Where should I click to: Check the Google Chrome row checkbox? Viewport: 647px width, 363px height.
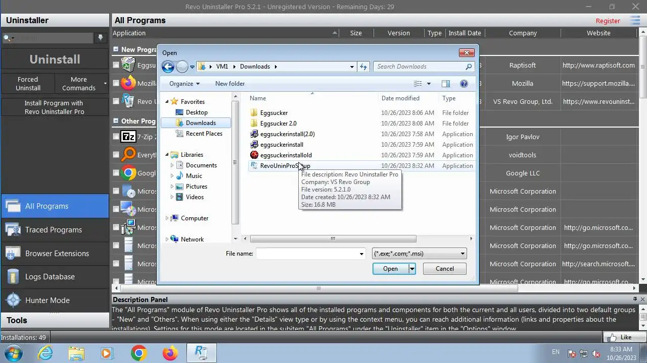tap(116, 173)
